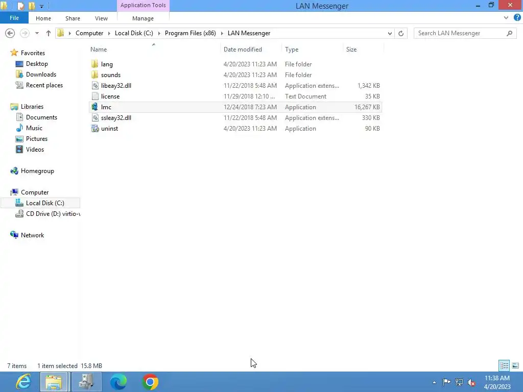Sort by the Size column header
The width and height of the screenshot is (523, 392).
[x=363, y=49]
